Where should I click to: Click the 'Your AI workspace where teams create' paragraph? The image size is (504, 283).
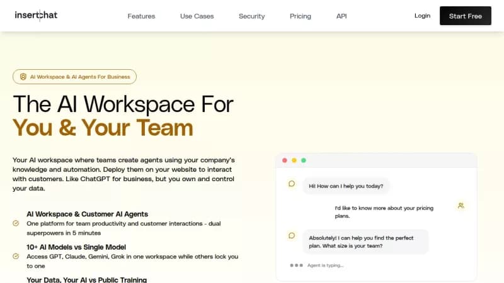tap(123, 174)
